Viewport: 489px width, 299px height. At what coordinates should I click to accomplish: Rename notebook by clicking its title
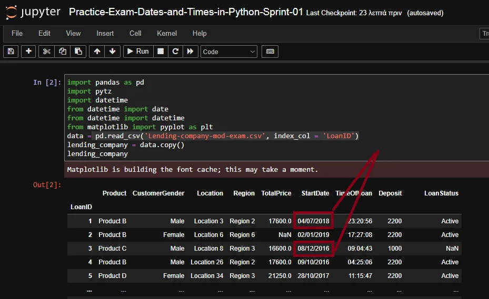(186, 12)
